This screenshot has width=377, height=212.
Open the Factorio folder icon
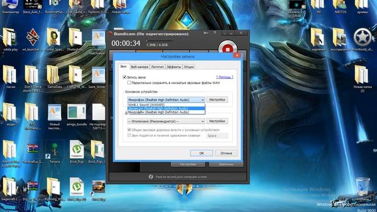[x=98, y=6]
